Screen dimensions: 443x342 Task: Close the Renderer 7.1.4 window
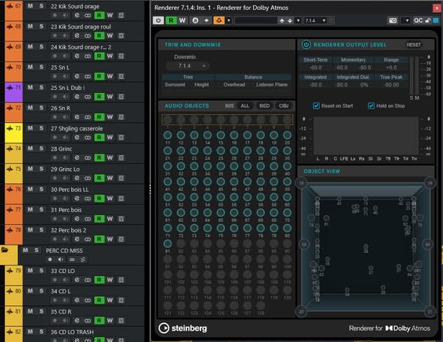tap(436, 7)
